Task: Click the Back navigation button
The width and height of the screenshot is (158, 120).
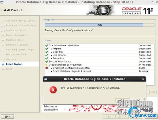Action: pos(109,117)
